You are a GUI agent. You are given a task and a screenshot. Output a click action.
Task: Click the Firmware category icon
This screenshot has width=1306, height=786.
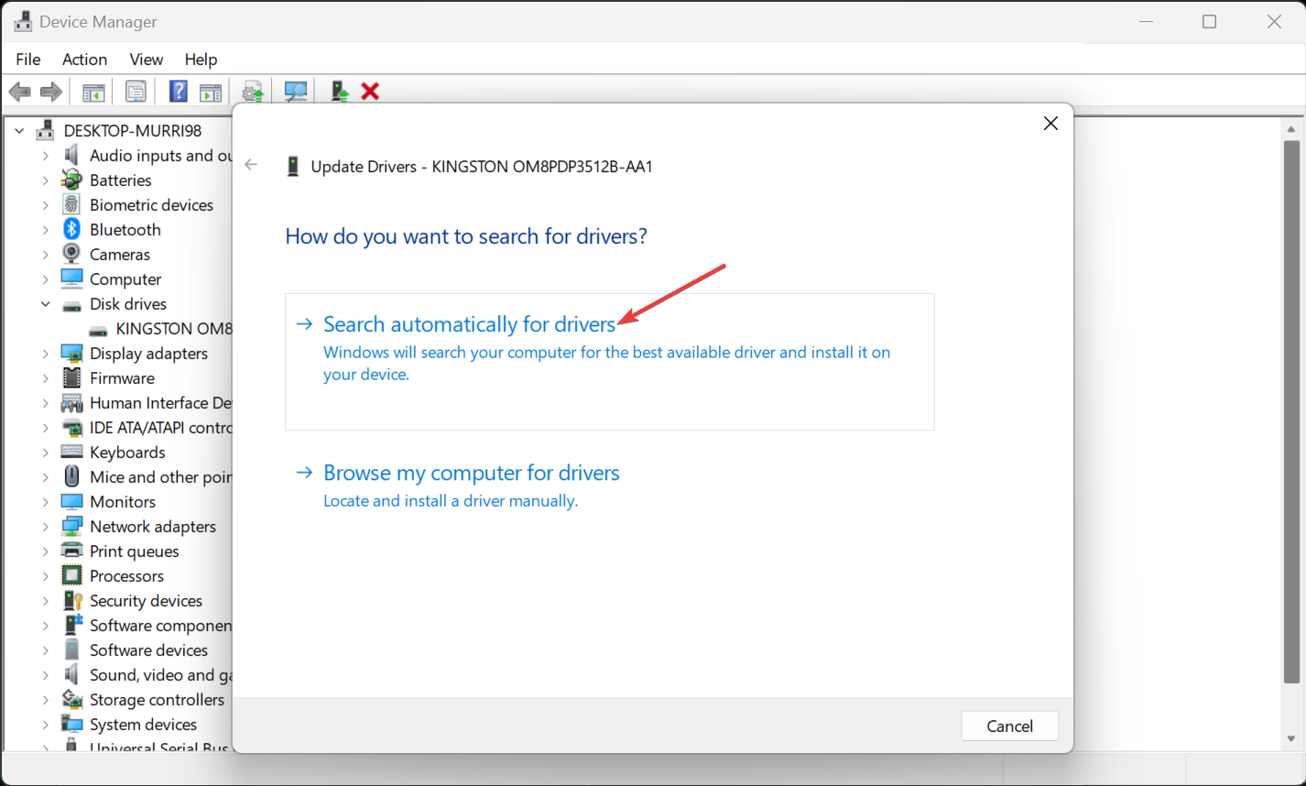pyautogui.click(x=71, y=378)
